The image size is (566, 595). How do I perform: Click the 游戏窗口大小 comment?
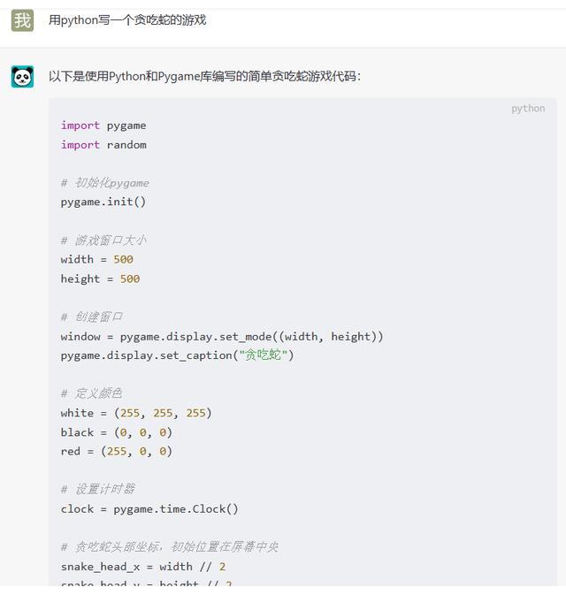click(x=103, y=240)
